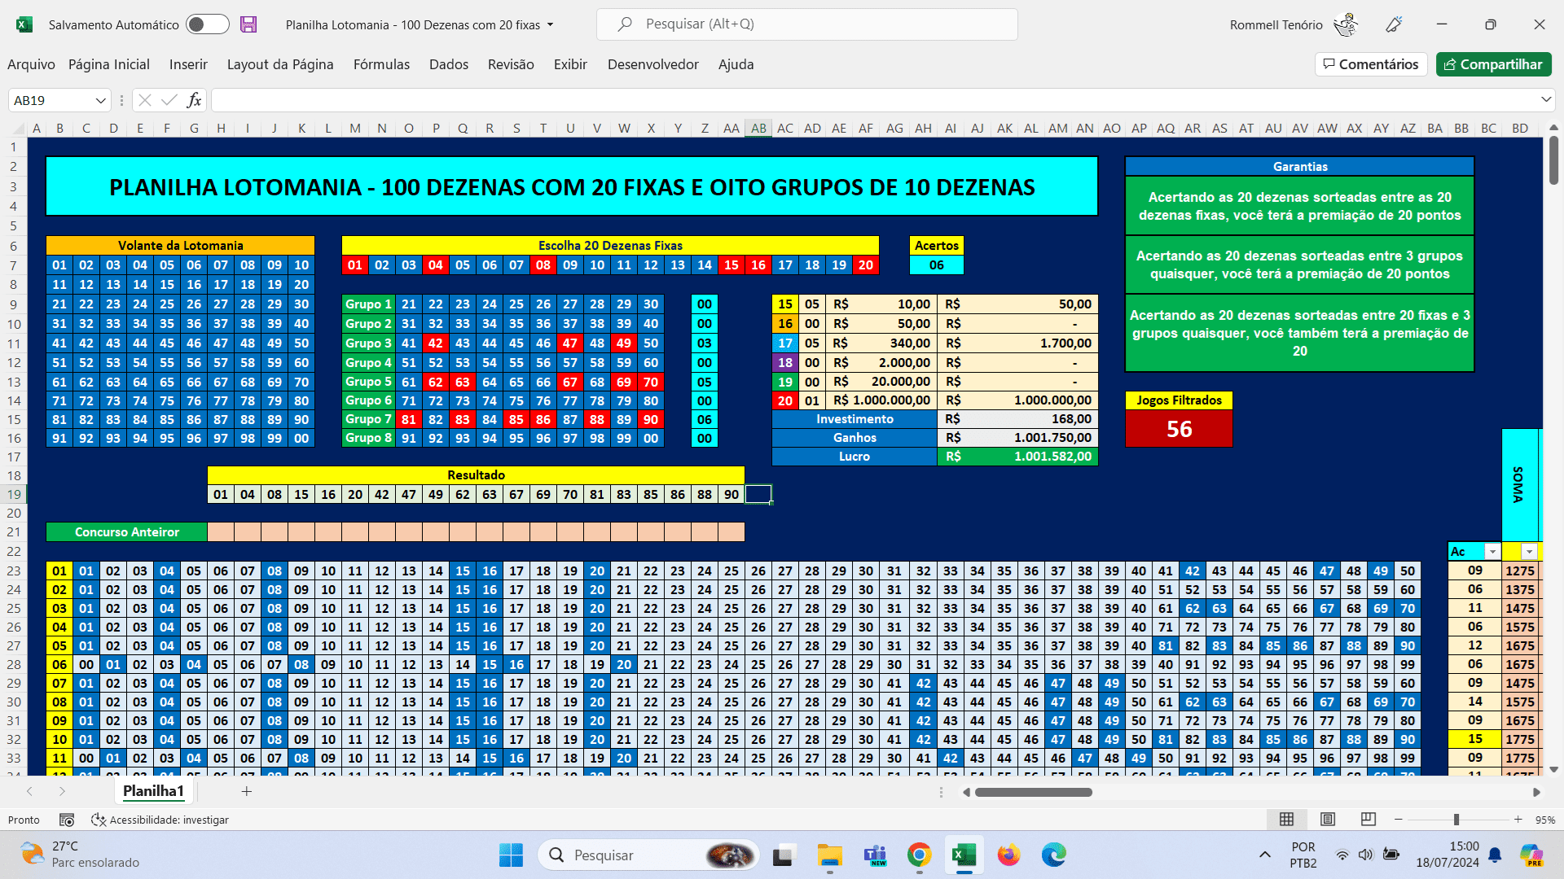This screenshot has height=879, width=1564.
Task: Click the purple save diskette icon
Action: [248, 24]
